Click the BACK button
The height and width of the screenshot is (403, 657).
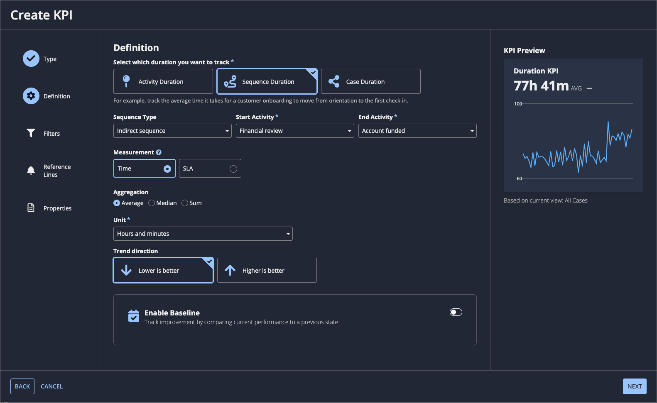(x=22, y=386)
